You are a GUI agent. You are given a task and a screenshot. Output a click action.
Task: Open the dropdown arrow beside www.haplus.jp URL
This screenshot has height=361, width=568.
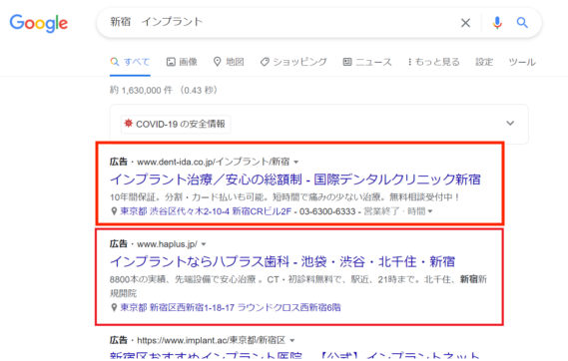(x=204, y=244)
